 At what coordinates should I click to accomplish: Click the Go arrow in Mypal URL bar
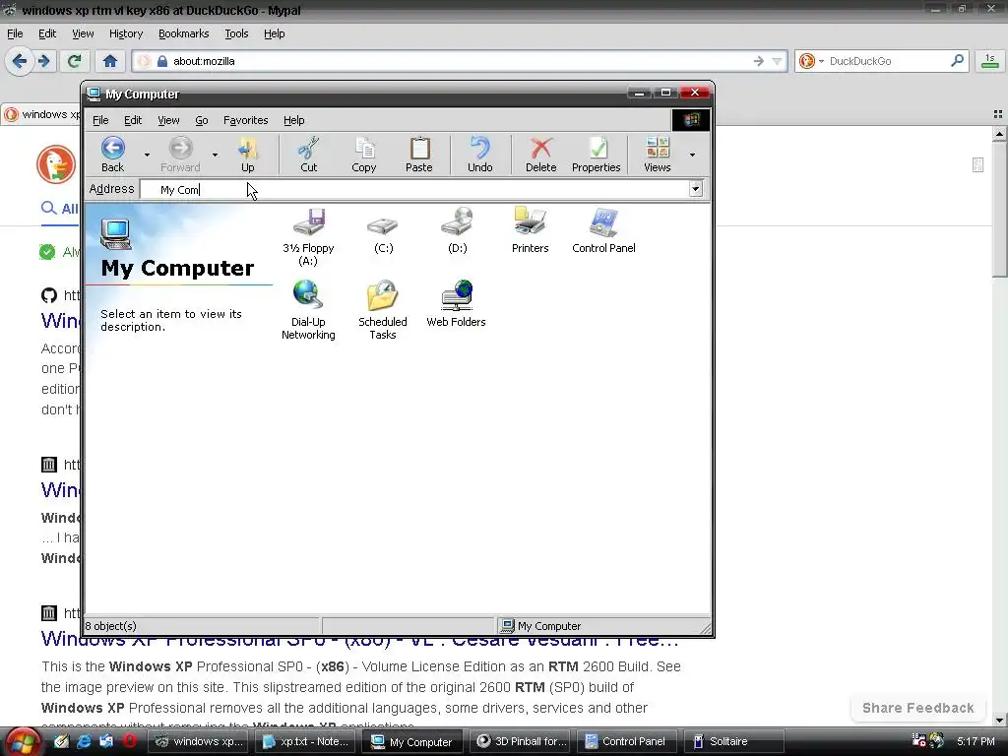click(759, 61)
